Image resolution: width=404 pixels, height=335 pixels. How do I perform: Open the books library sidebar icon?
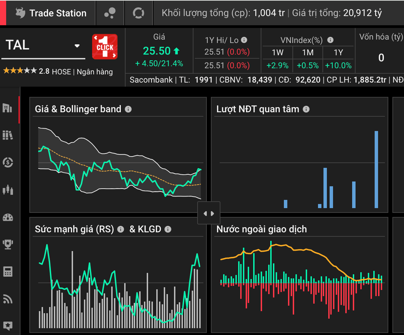7,135
